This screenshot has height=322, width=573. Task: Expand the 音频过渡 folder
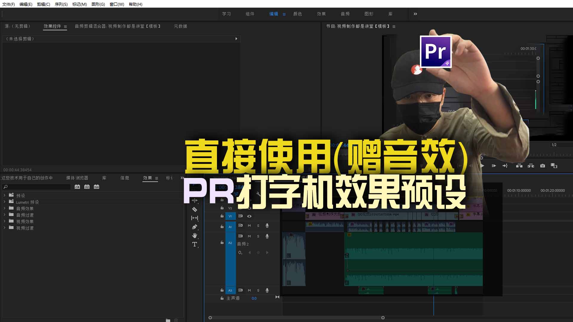(4, 215)
